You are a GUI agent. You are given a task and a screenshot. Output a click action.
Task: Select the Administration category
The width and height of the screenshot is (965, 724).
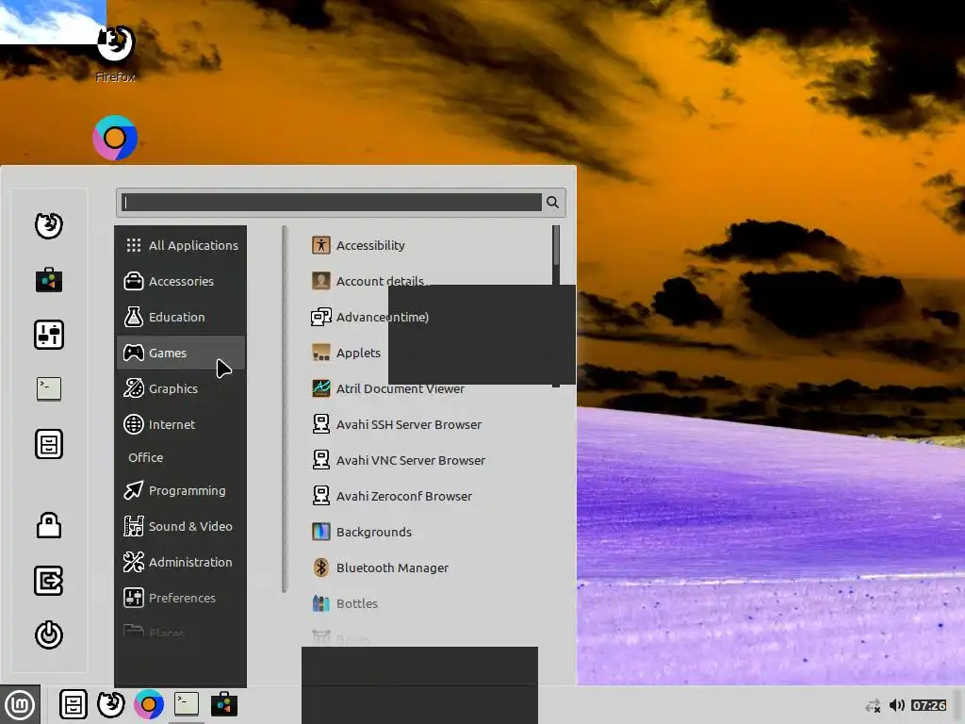(181, 562)
